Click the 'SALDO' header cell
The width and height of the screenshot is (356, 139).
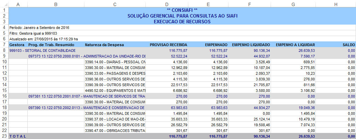point(336,45)
